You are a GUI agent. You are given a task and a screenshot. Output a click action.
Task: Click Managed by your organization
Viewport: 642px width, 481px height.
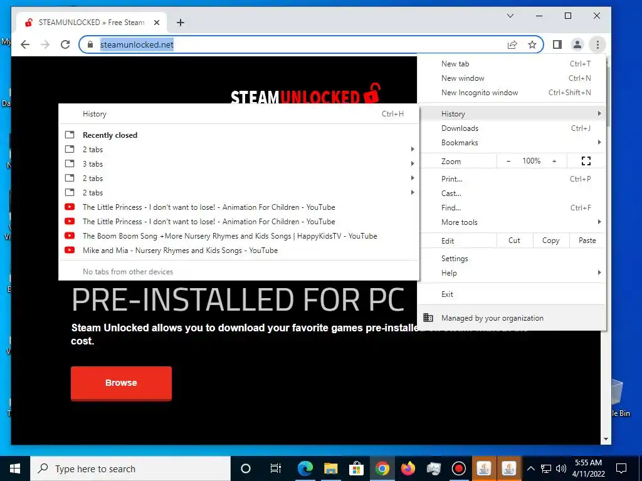click(x=512, y=318)
